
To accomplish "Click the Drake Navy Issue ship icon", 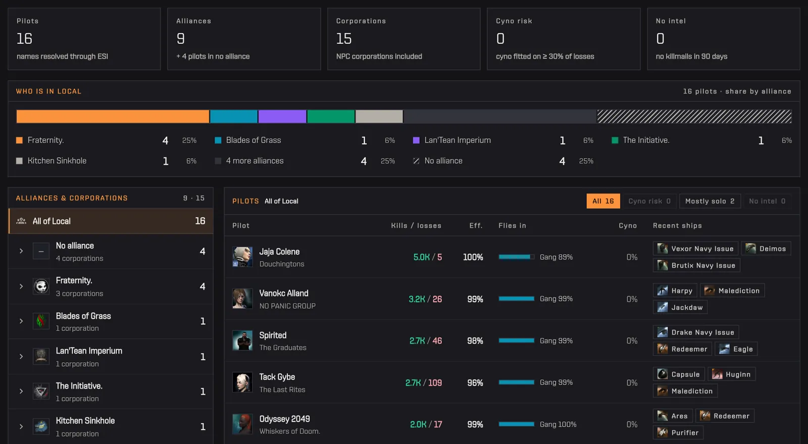I will point(663,332).
